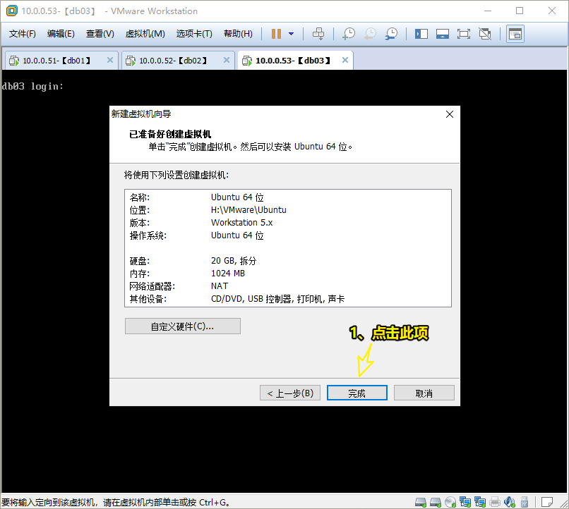Viewport: 569px width, 509px height.
Task: Click the Suspend (pause) toolbar icon
Action: coord(276,34)
